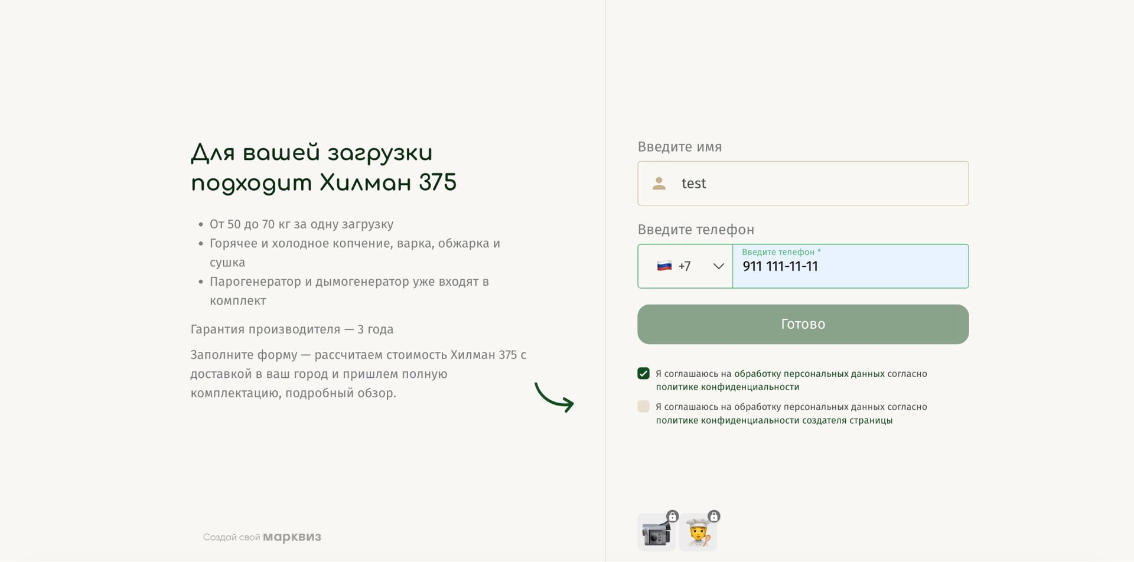Click the +7 country code text
Image resolution: width=1134 pixels, height=562 pixels.
click(684, 266)
